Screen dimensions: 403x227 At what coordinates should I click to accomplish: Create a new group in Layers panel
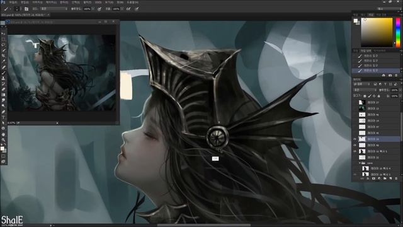pyautogui.click(x=385, y=178)
